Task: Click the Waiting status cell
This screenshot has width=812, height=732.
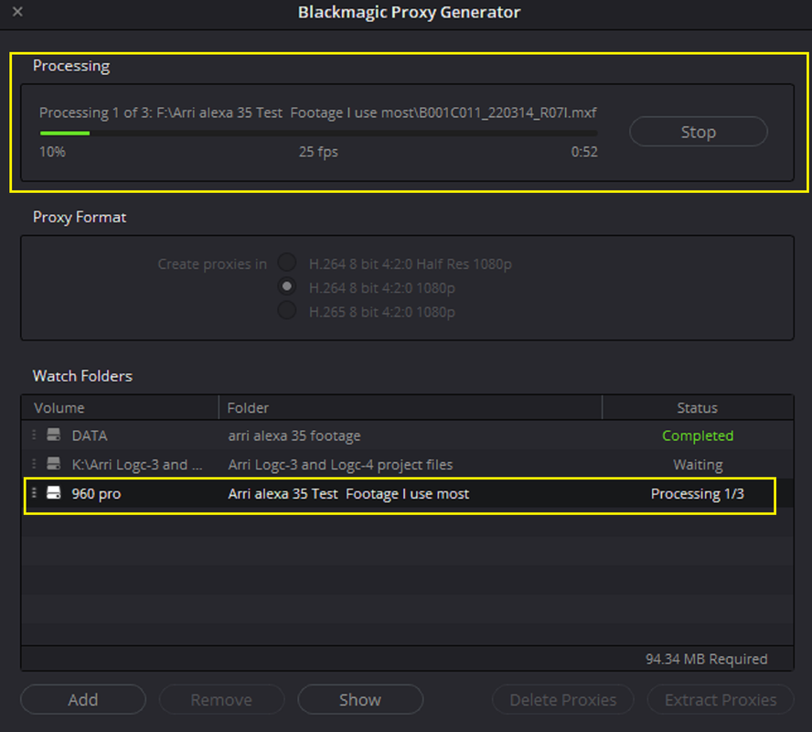Action: pyautogui.click(x=698, y=465)
